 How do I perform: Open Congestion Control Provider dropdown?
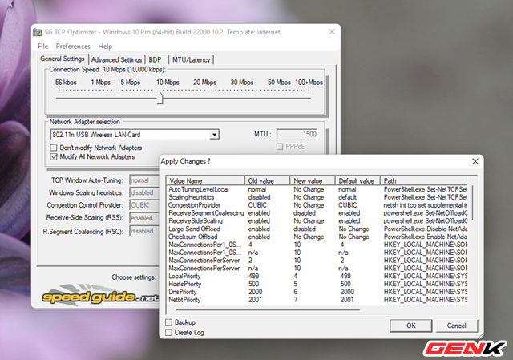[144, 205]
